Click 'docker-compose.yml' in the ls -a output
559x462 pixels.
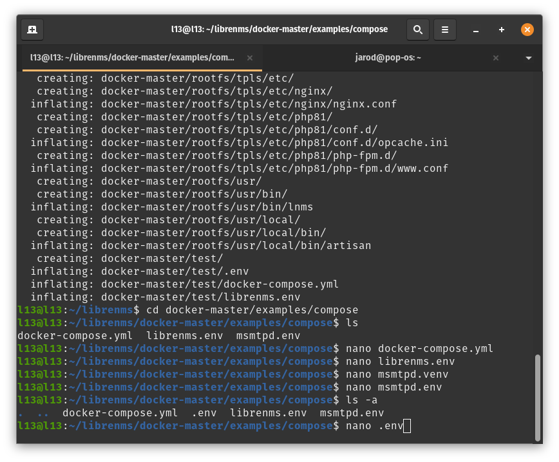(120, 413)
